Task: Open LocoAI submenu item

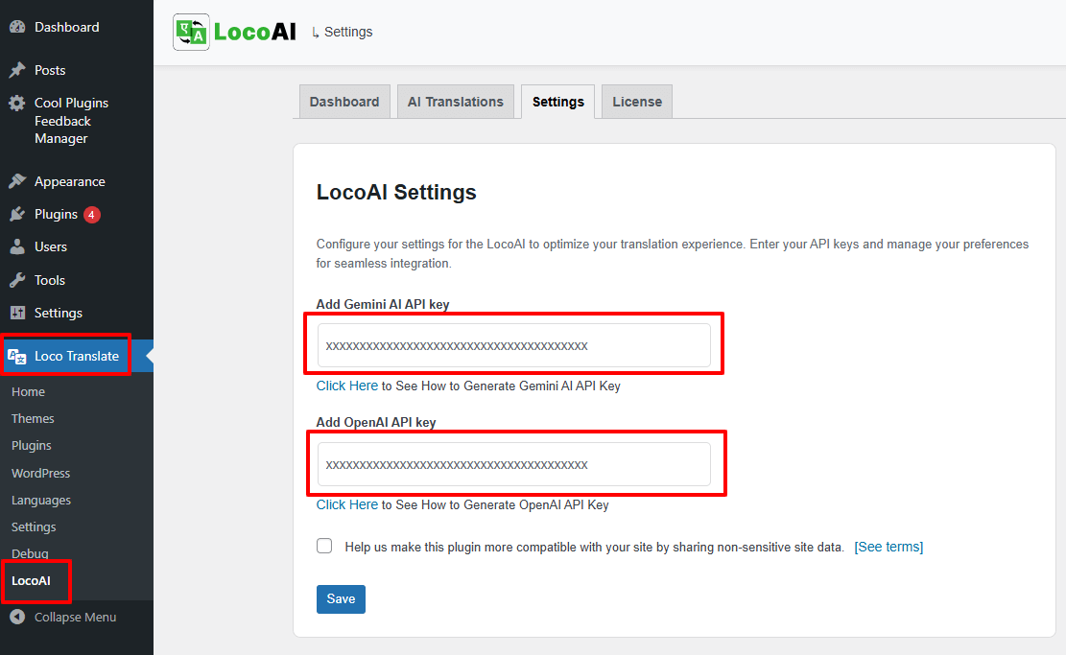Action: [31, 581]
